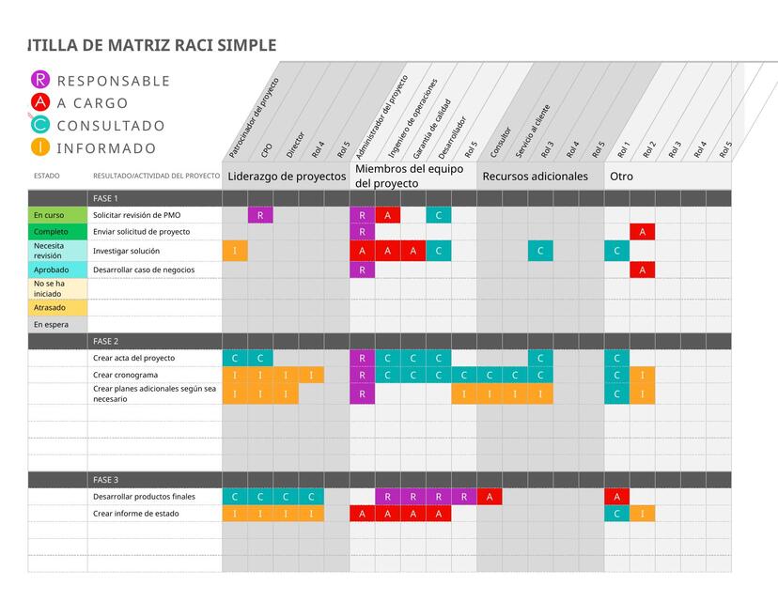The image size is (778, 601).
Task: Click the orange I badge in Crear informe de estado row
Action: click(x=642, y=513)
